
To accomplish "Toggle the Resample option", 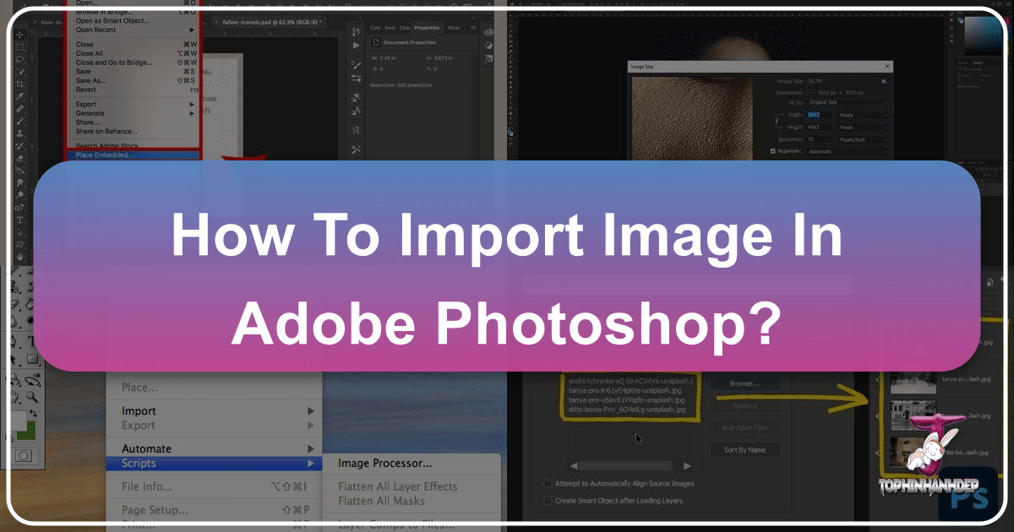I will pyautogui.click(x=773, y=152).
